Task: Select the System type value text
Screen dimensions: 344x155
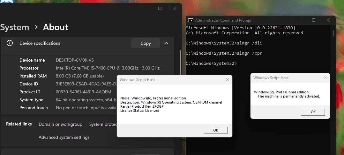Action: tap(86, 100)
